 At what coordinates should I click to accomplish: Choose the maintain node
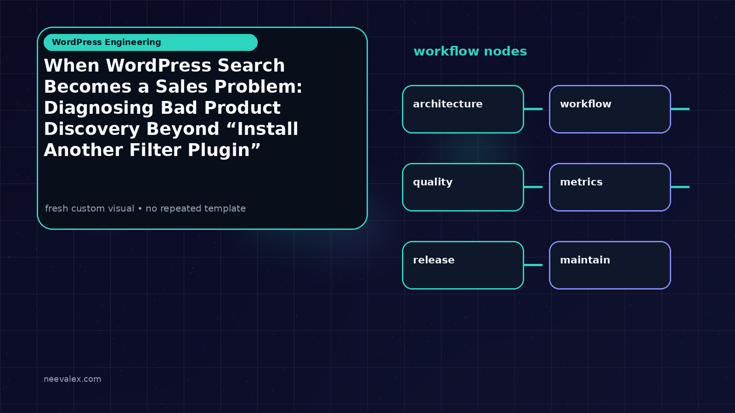(610, 265)
